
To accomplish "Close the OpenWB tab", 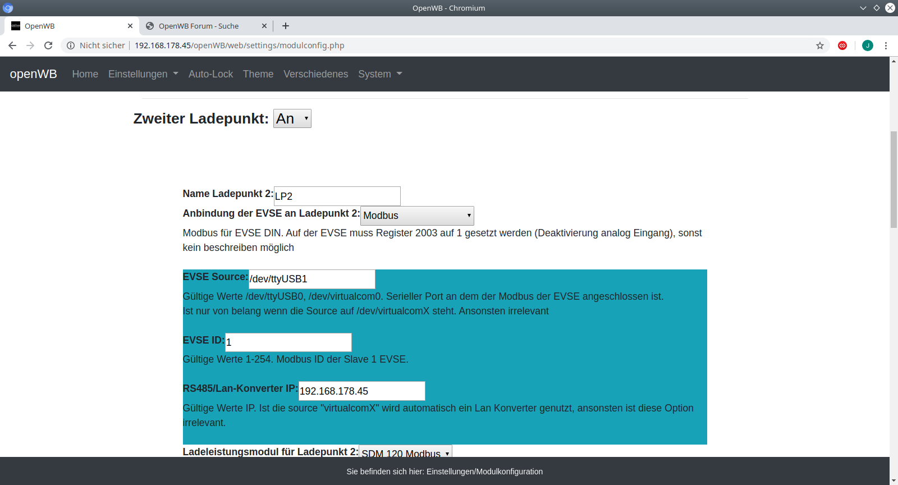I will coord(130,26).
